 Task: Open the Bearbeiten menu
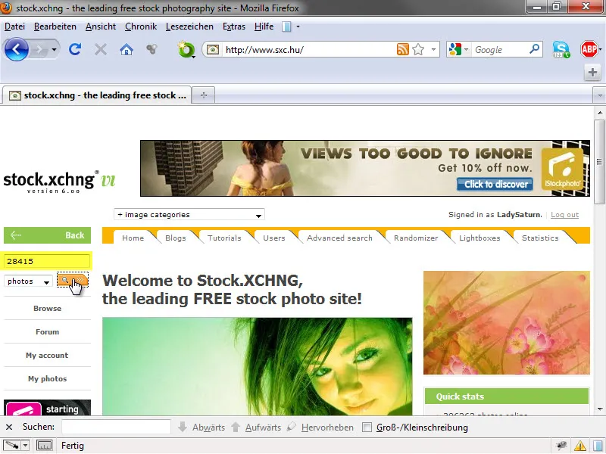(55, 26)
